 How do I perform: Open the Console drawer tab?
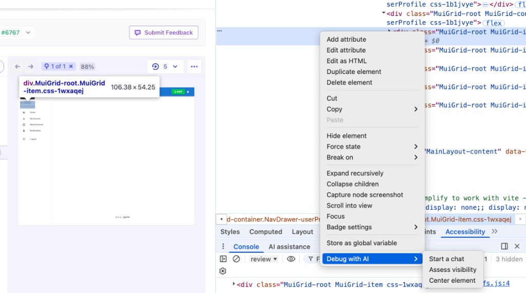(x=246, y=247)
